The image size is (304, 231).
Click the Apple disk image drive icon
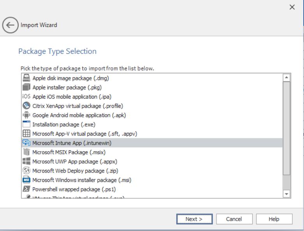coord(26,78)
